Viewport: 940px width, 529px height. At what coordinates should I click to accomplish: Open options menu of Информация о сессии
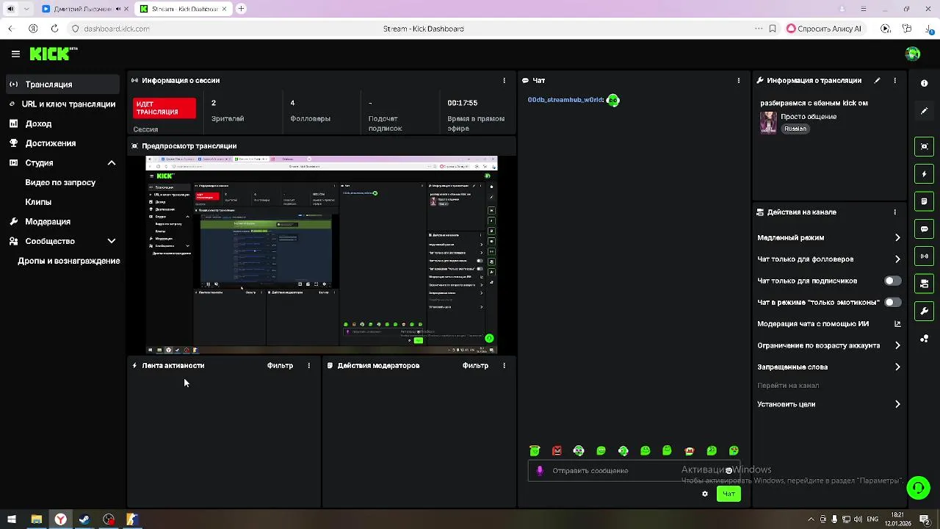point(504,80)
